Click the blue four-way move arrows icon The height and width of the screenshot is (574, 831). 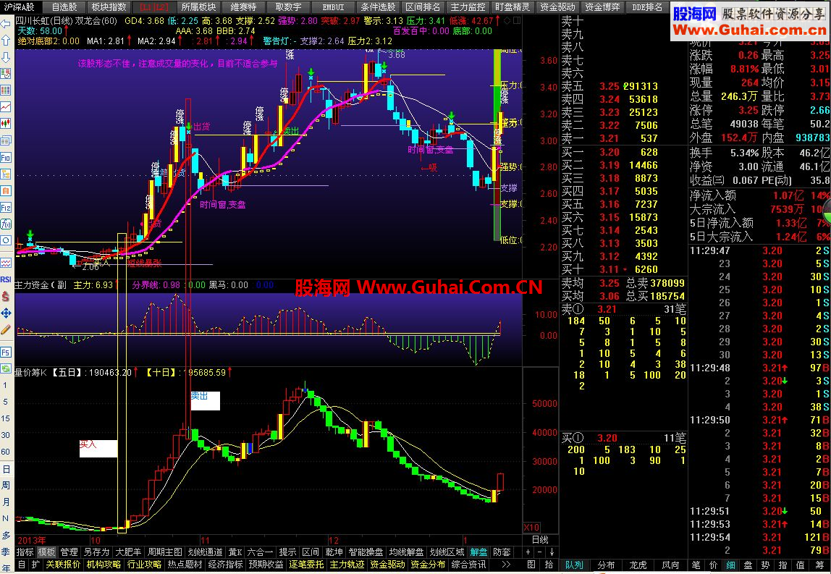coord(6,313)
